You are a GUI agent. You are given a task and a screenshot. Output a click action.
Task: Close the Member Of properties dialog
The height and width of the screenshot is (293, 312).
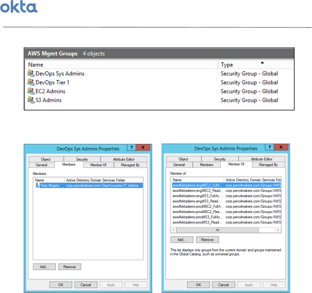[281, 147]
